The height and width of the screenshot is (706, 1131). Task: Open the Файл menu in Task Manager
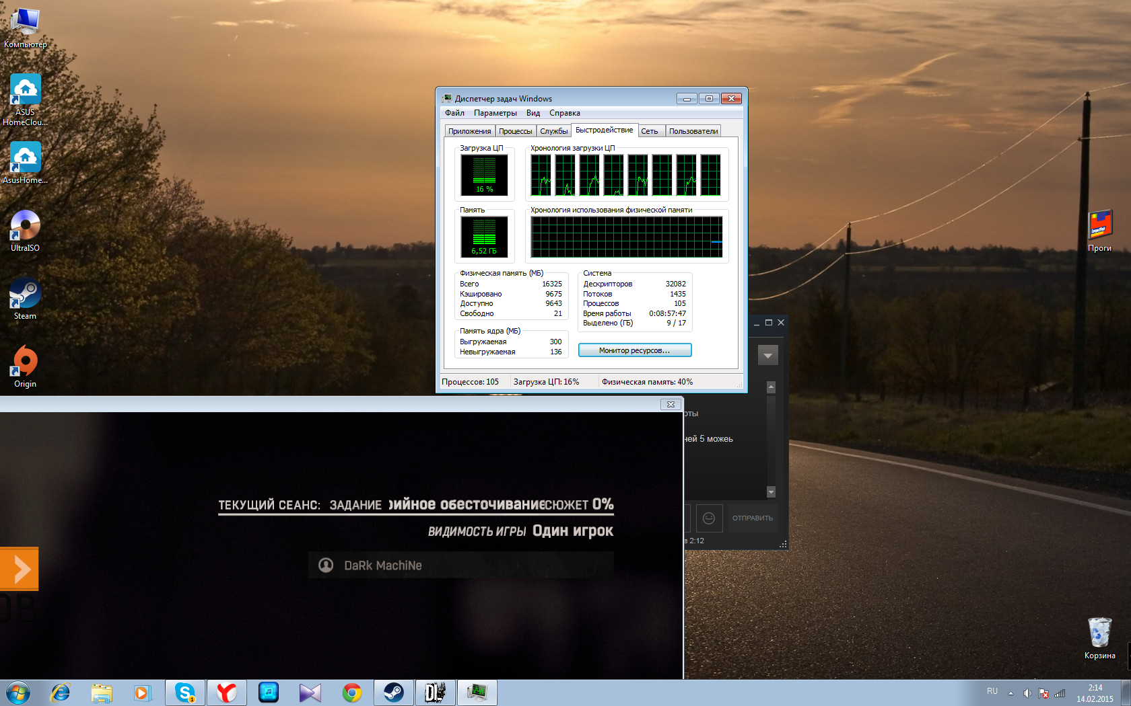click(x=454, y=113)
